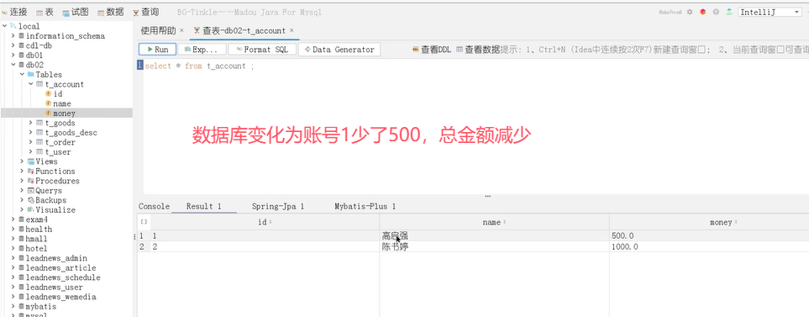Viewport: 809px width, 317px height.
Task: Click the 数据 data toolbar item
Action: 110,12
